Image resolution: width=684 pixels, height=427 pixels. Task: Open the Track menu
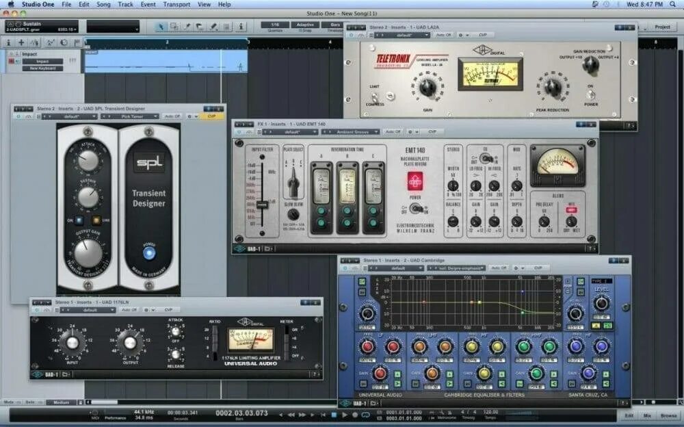(126, 4)
